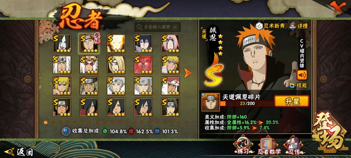351x158 pixels.
Task: Select the Sasuke ninja portrait
Action: (143, 44)
